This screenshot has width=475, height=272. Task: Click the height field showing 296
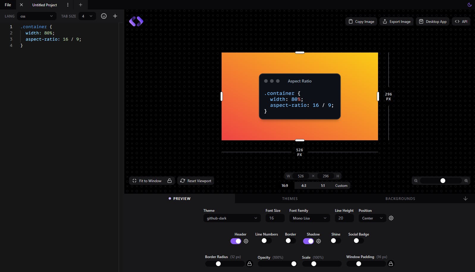coord(326,176)
